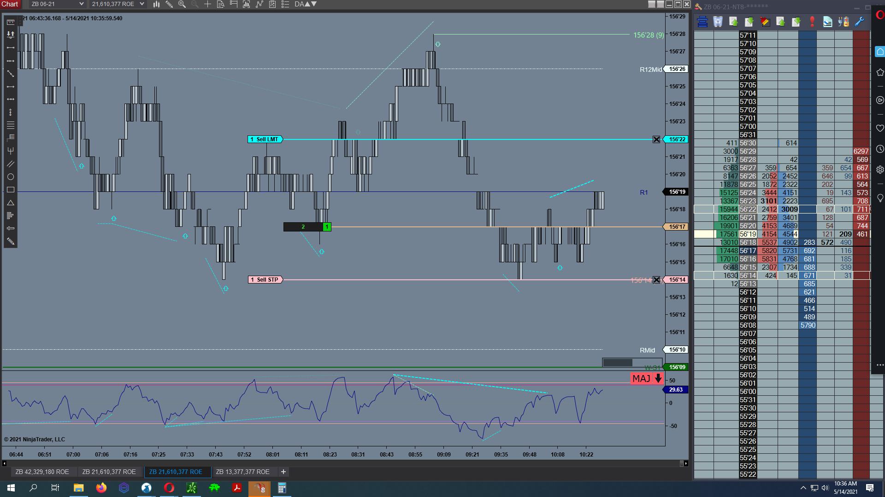The width and height of the screenshot is (885, 497).
Task: Click the red exclamation mark icon
Action: tap(812, 22)
